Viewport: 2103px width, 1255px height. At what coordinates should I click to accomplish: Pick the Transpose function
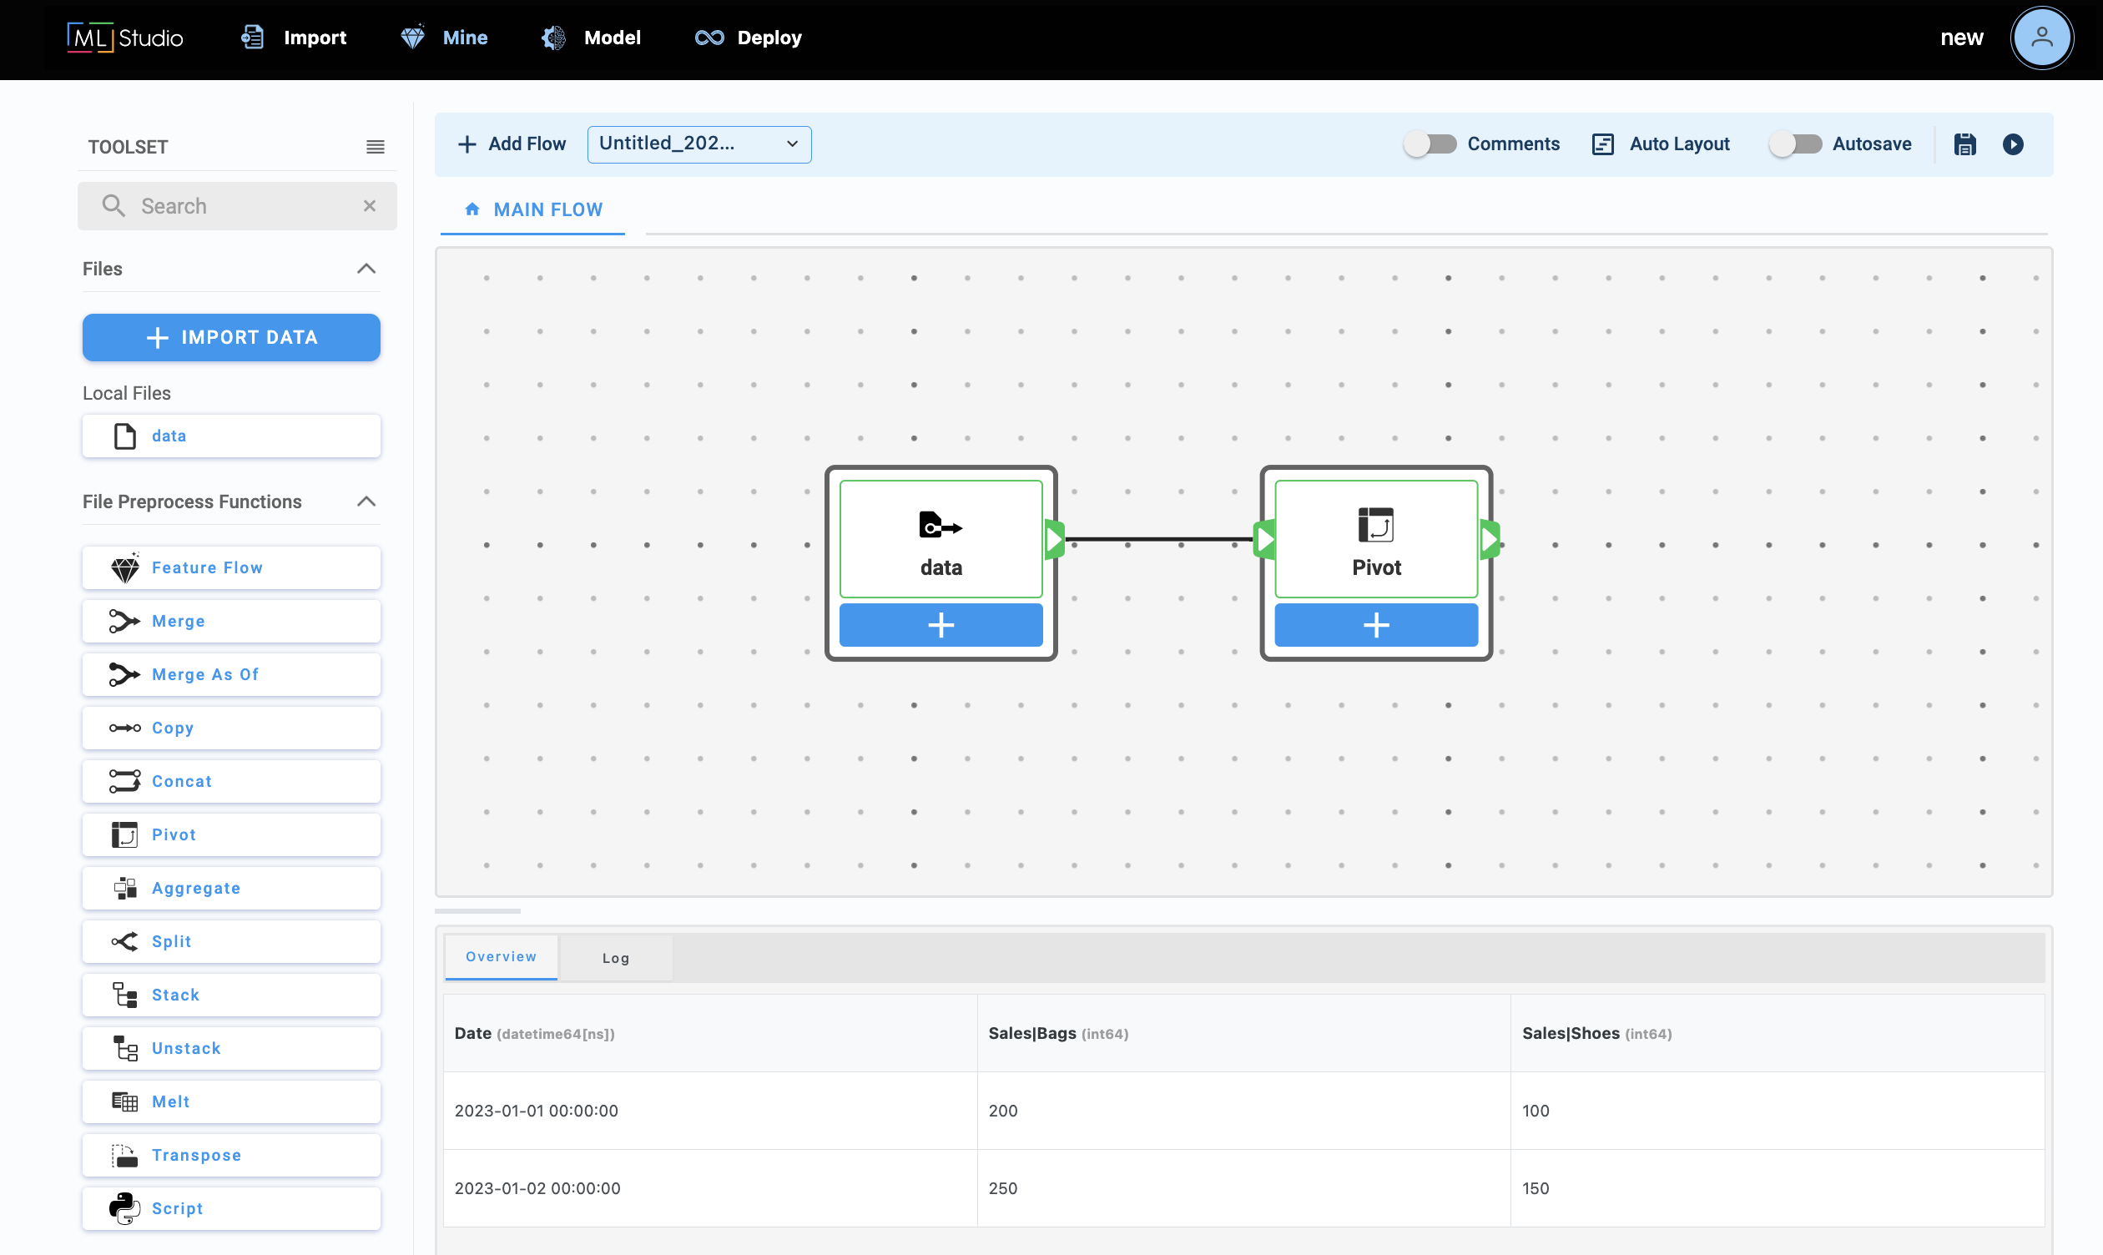(231, 1155)
